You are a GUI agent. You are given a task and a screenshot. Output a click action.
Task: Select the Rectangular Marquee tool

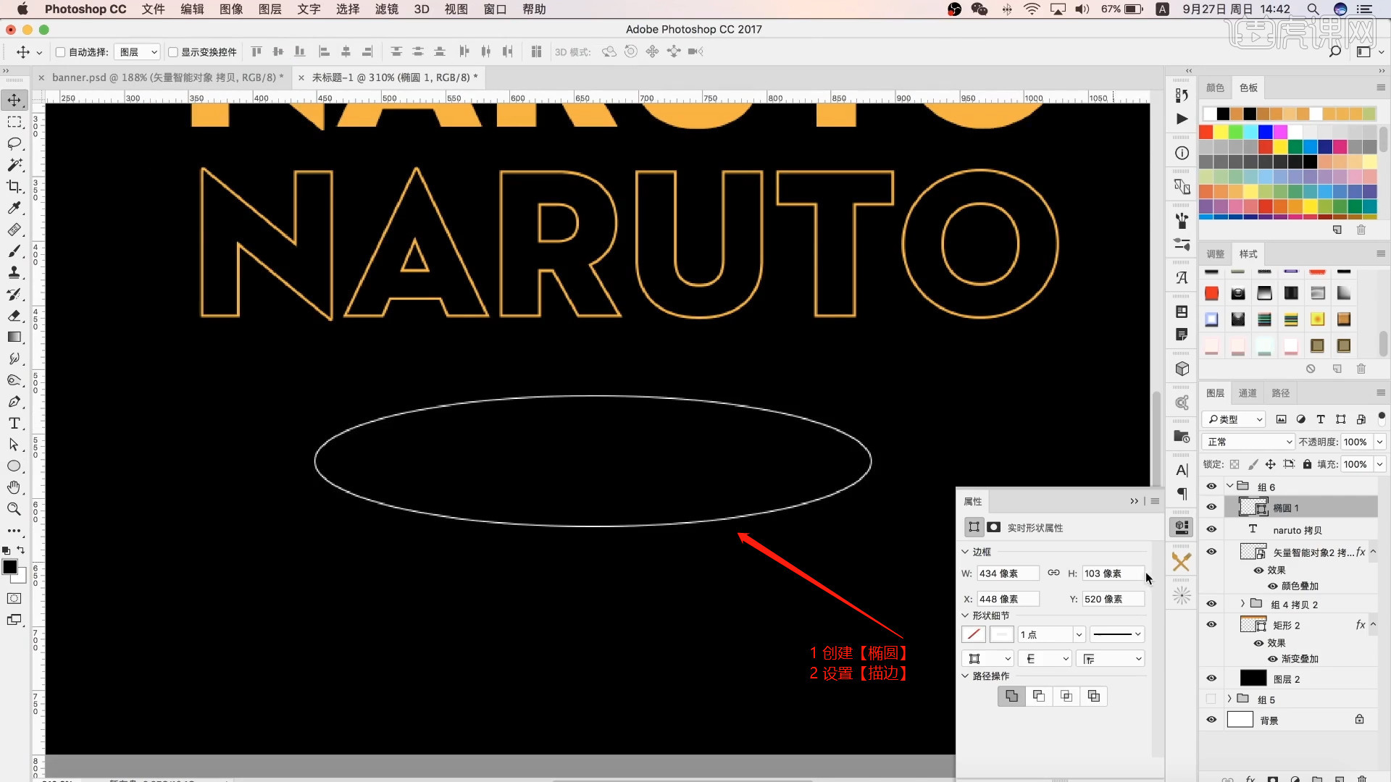click(x=14, y=122)
